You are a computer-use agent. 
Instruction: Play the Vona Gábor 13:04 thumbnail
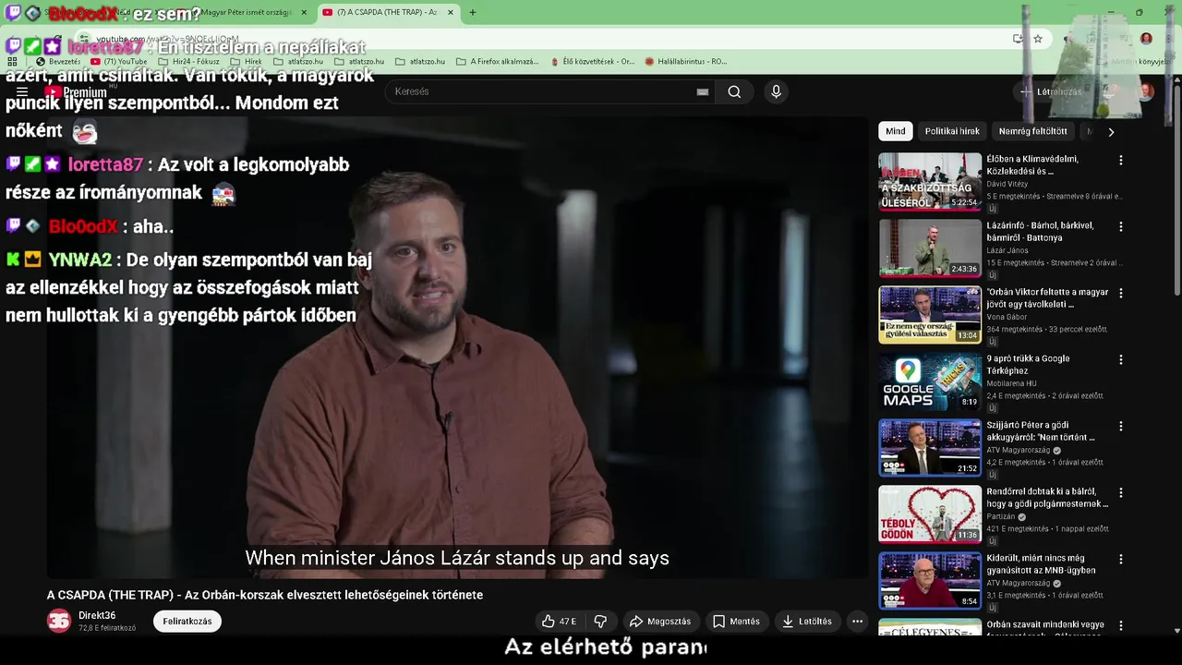[x=930, y=315]
